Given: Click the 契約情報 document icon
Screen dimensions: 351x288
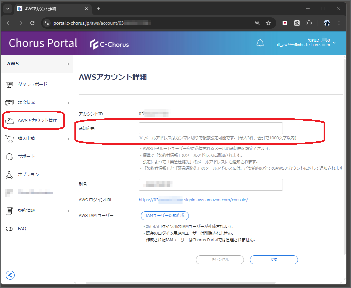Looking at the screenshot, I should [x=9, y=211].
